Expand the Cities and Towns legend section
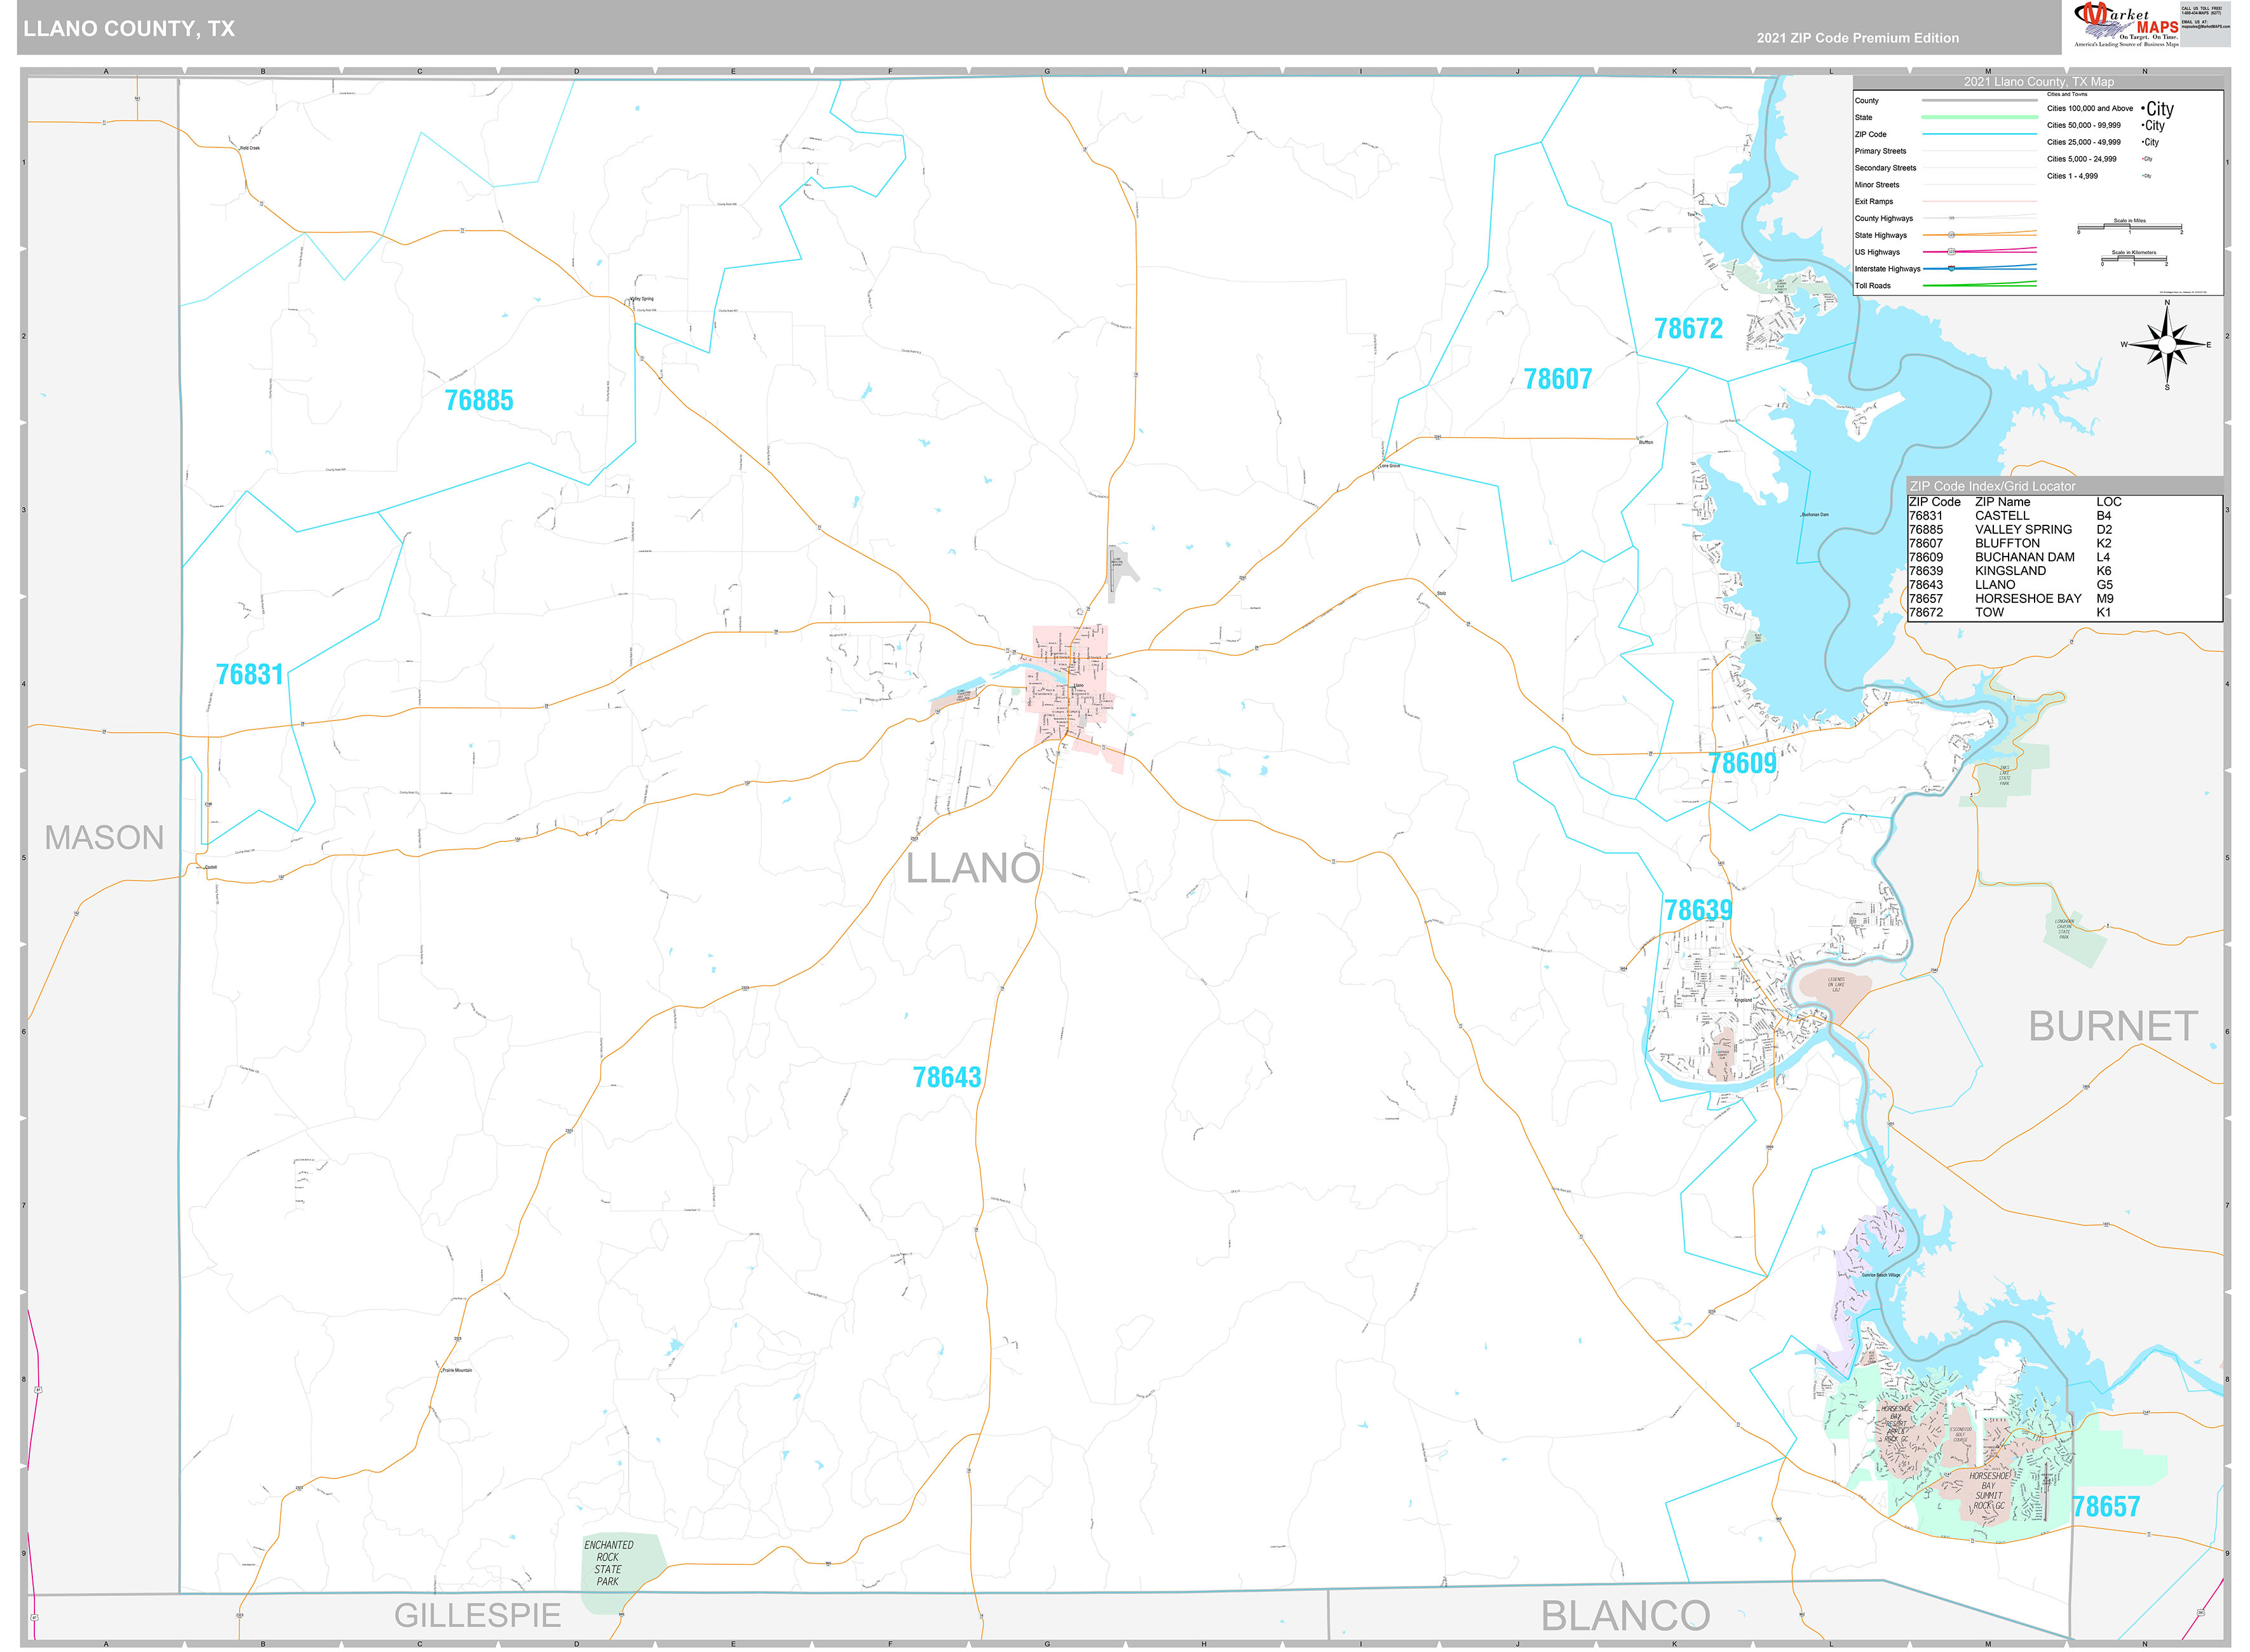This screenshot has width=2250, height=1652. pyautogui.click(x=2067, y=95)
